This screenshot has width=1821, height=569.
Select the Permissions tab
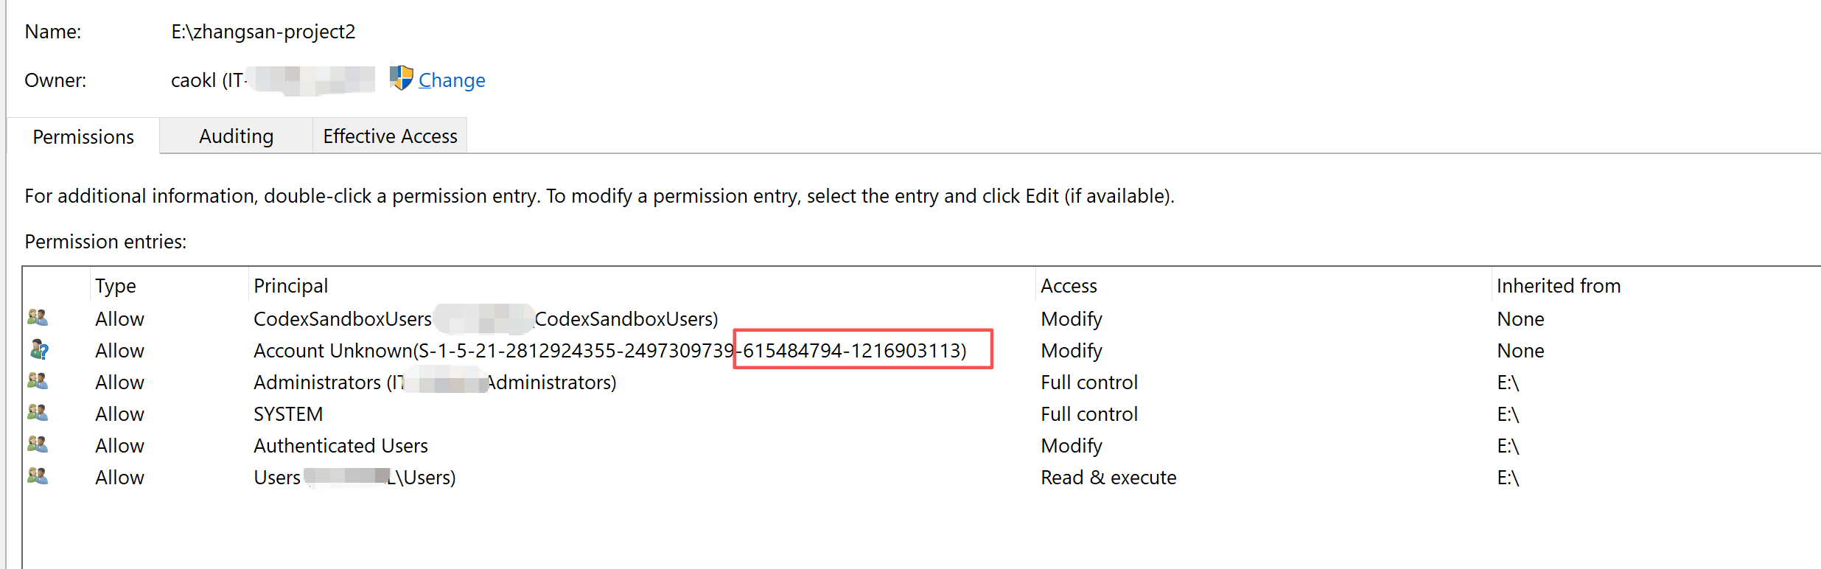pos(83,137)
